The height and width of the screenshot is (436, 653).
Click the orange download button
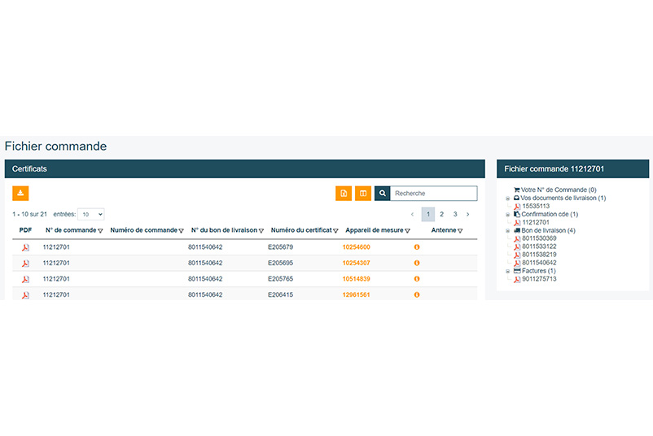20,193
